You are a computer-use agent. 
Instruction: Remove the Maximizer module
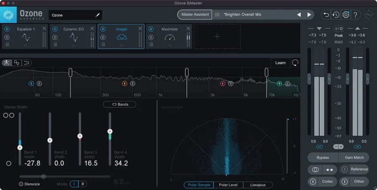[188, 29]
